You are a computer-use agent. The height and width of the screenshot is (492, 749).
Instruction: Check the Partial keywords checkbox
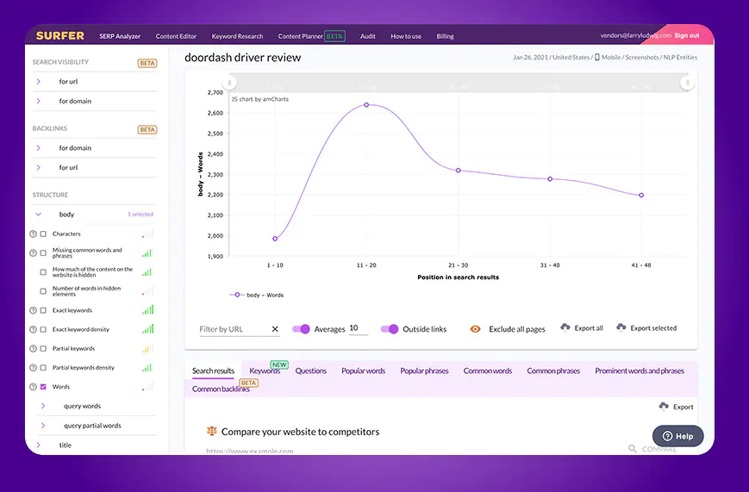[x=43, y=349]
